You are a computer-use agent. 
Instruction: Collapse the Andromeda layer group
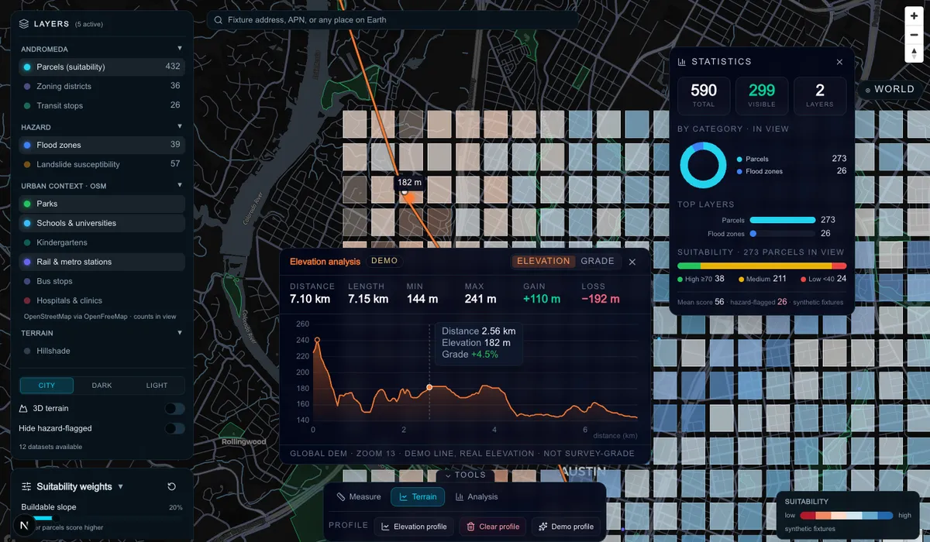coord(180,49)
